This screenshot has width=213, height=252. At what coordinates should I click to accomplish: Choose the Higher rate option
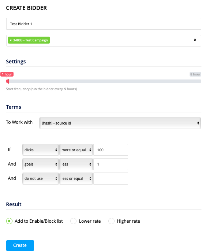(111, 221)
